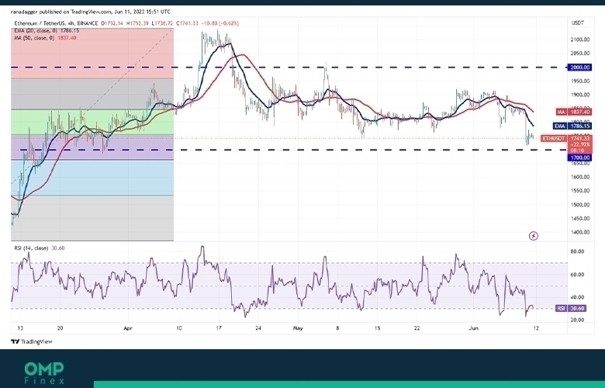Click 1450.00 on the price axis
Viewport: 605px width, 388px height.
[580, 219]
